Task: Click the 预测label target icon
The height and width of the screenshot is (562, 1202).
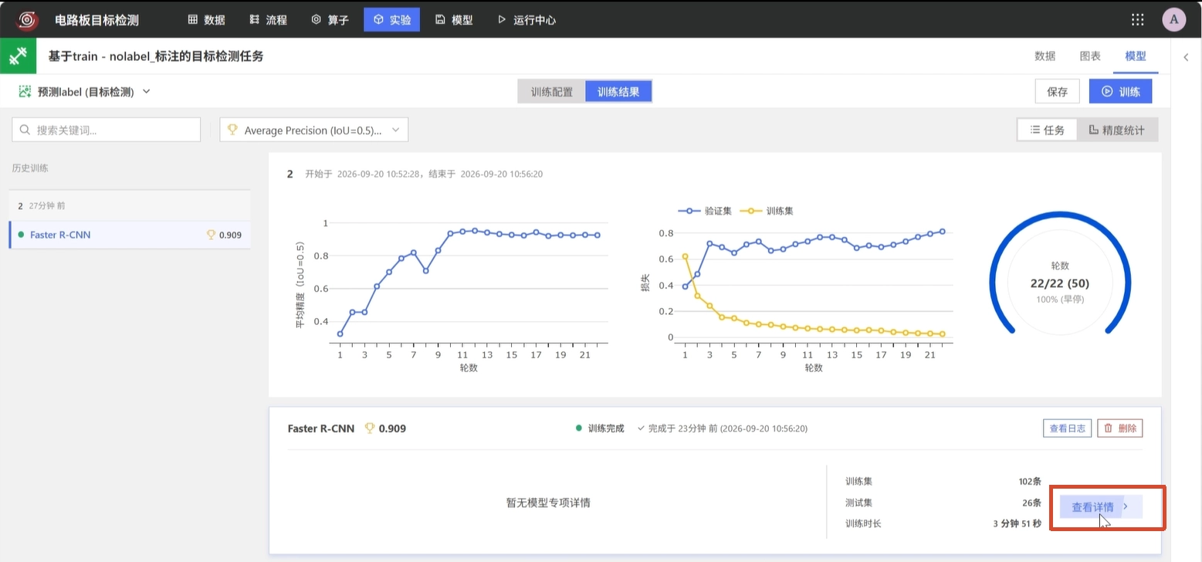Action: pos(25,91)
